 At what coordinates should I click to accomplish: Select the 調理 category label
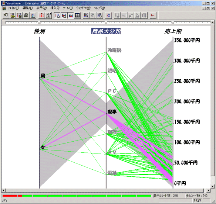pos(112,132)
